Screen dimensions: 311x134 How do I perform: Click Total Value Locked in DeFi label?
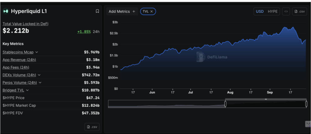(26, 24)
